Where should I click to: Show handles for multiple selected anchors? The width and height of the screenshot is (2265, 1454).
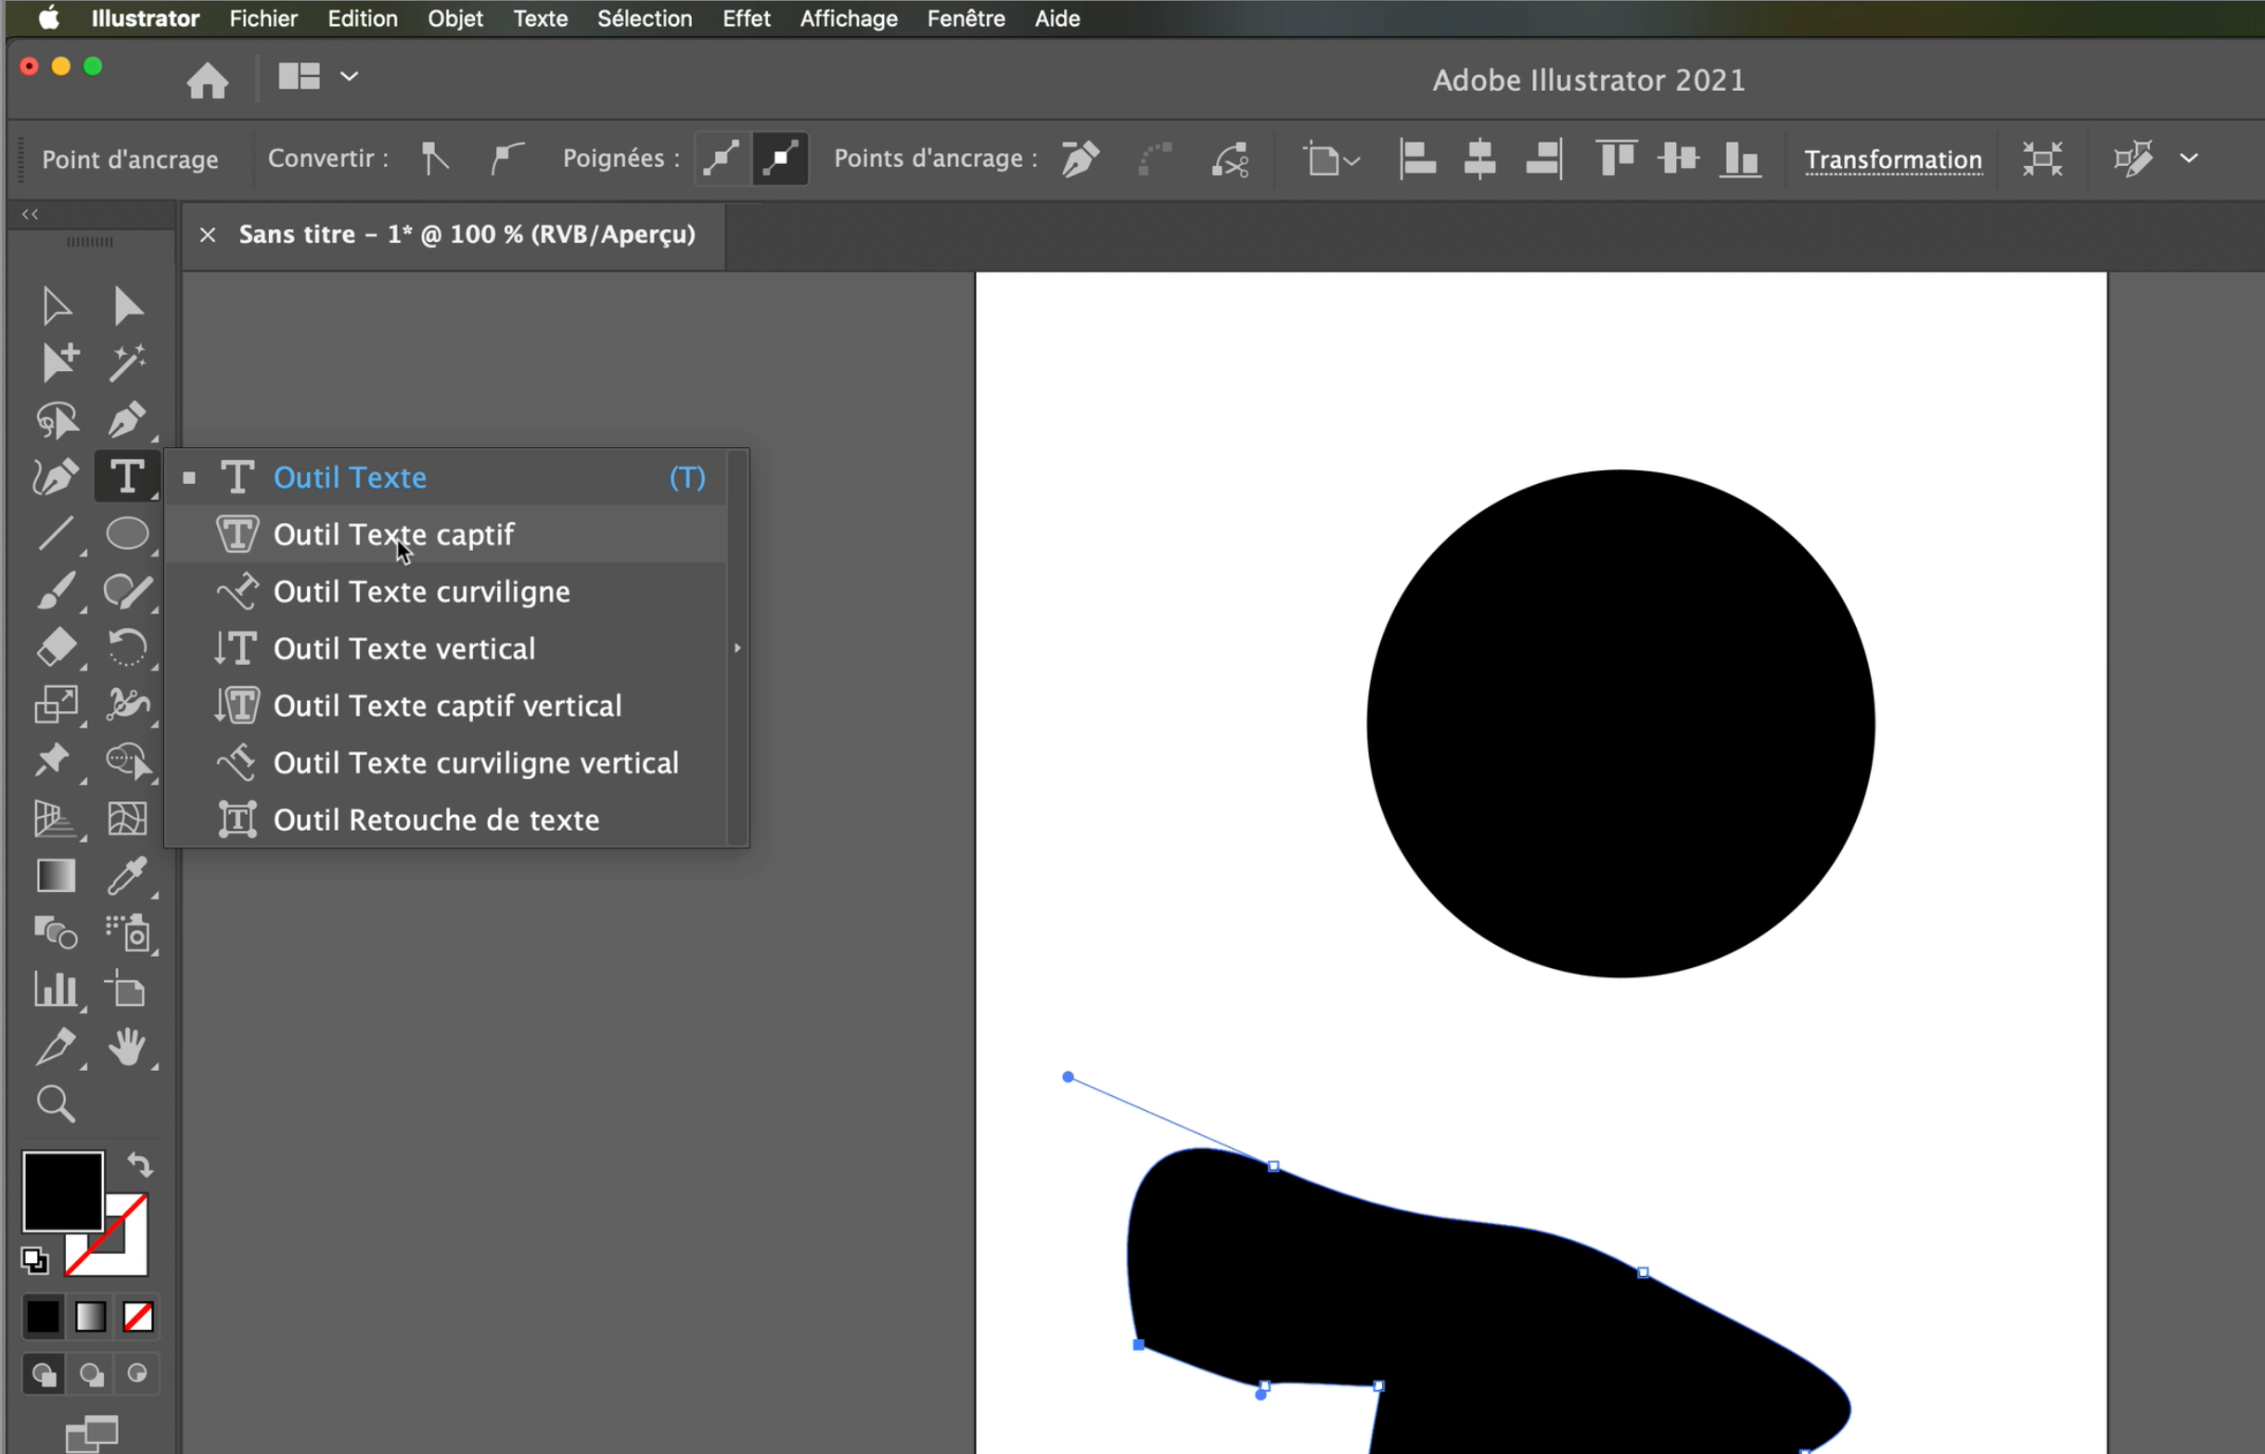(723, 159)
